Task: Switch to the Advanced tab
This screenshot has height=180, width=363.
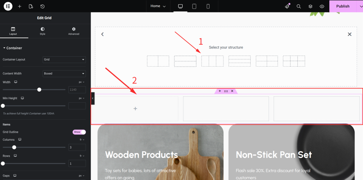Action: click(74, 31)
